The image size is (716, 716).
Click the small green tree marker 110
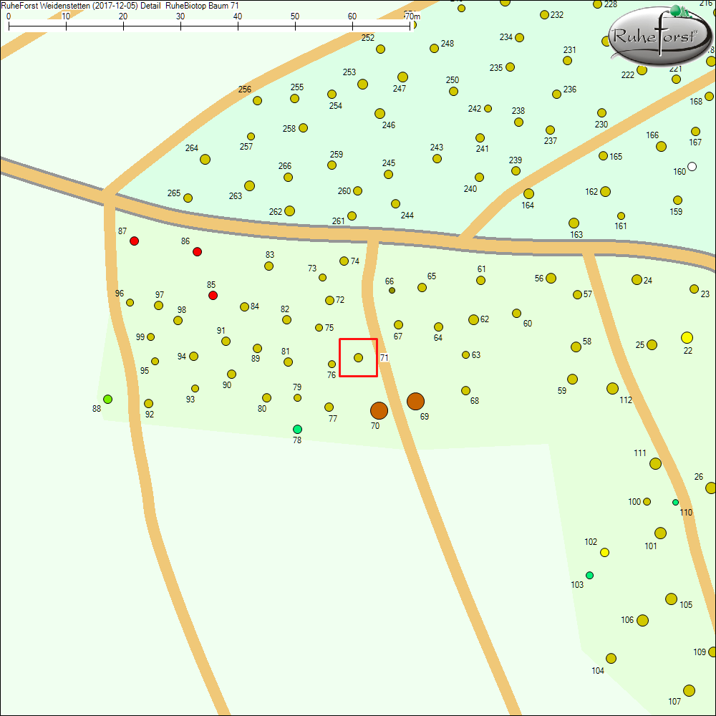coord(675,502)
